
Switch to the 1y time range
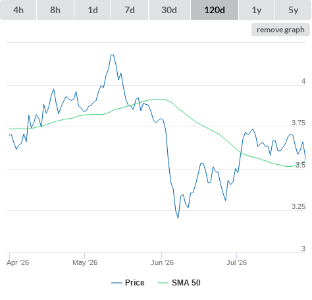(x=257, y=10)
